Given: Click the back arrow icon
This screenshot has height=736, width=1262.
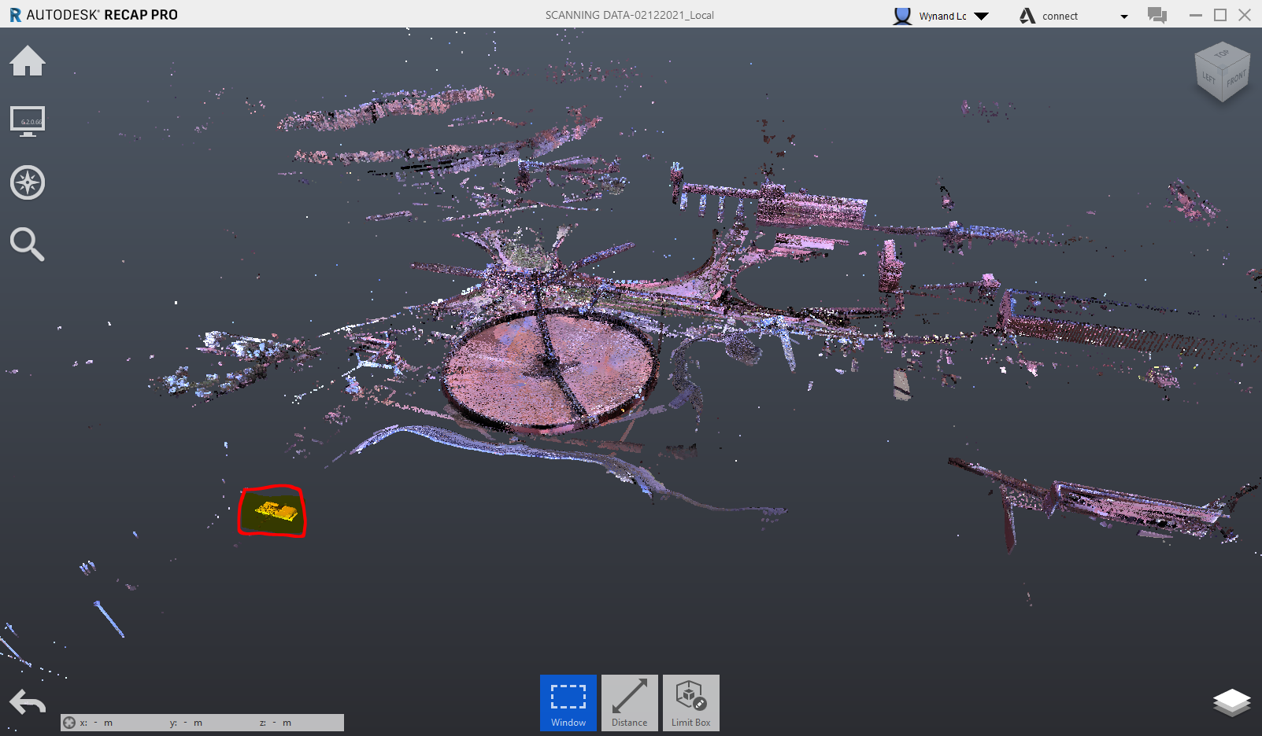Looking at the screenshot, I should (x=28, y=702).
